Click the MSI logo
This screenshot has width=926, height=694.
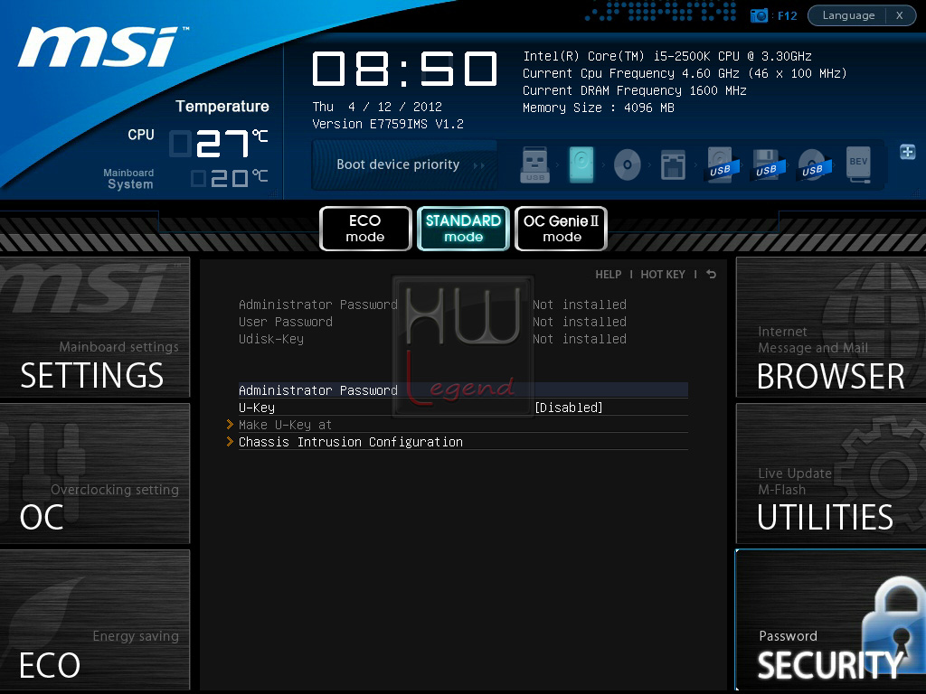point(101,46)
